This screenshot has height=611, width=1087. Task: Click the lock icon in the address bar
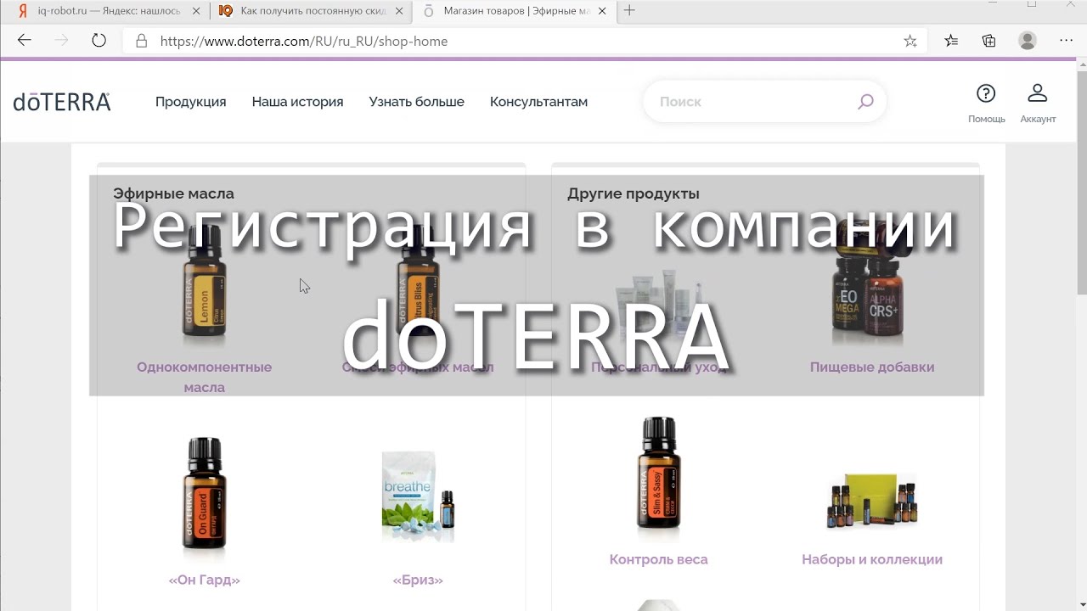coord(142,41)
